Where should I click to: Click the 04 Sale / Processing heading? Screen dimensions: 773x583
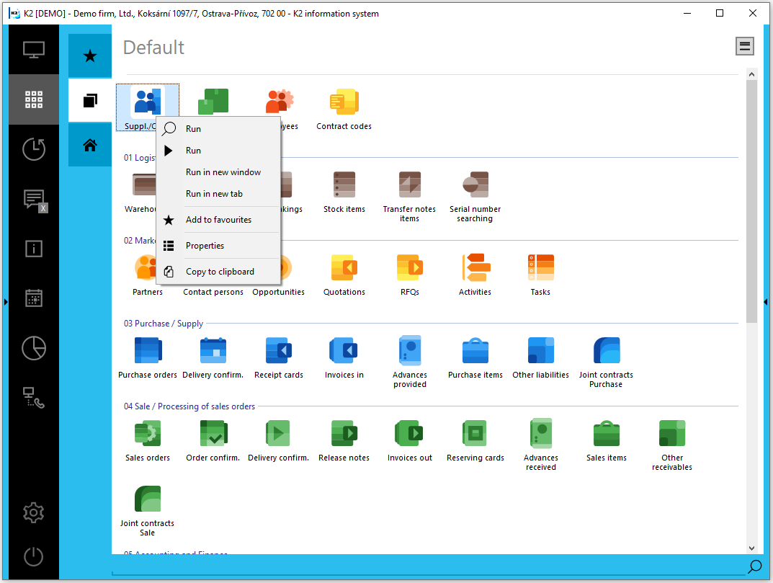point(189,406)
